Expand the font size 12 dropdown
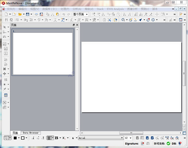The height and width of the screenshot is (148, 188). click(130, 138)
